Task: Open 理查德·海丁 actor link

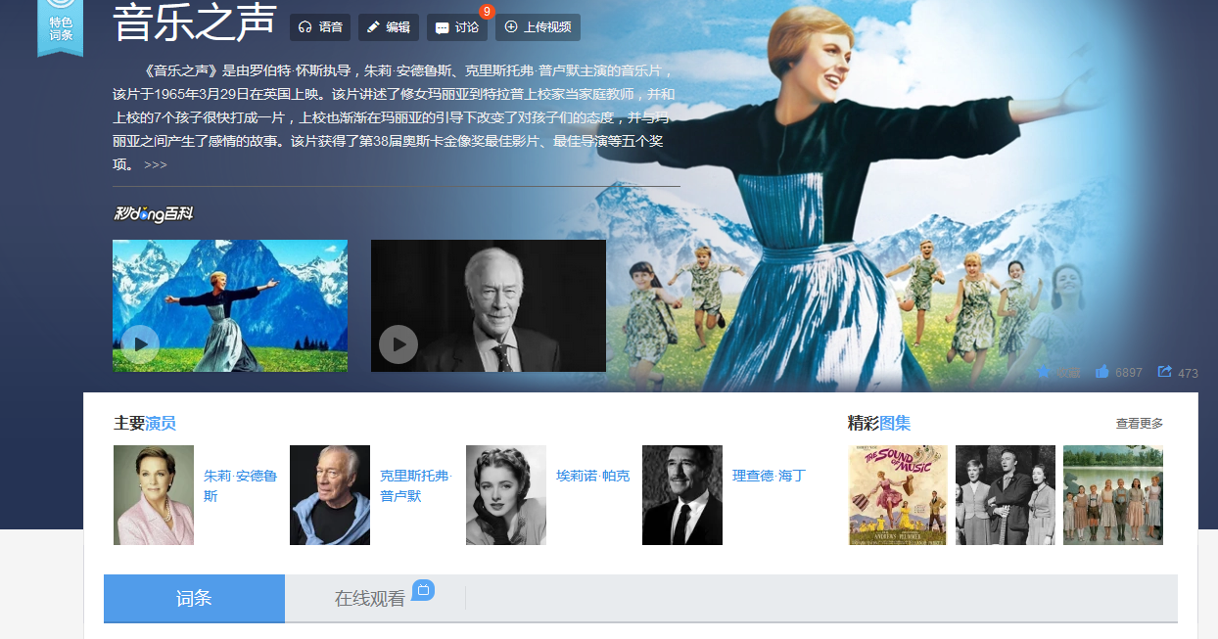Action: (x=769, y=476)
